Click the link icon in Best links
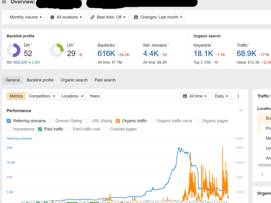 (92, 17)
